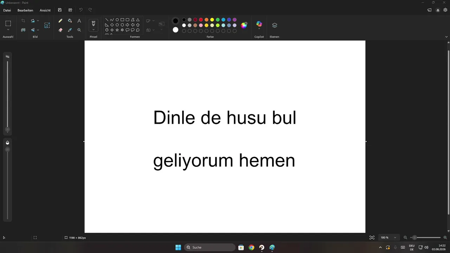Expand the Copilot dropdown chevron
Screen dimensions: 450x253
point(259,29)
